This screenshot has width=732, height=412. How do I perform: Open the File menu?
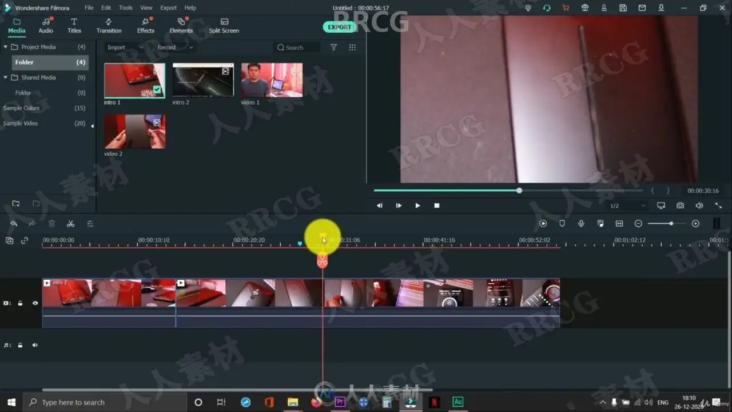coord(89,8)
